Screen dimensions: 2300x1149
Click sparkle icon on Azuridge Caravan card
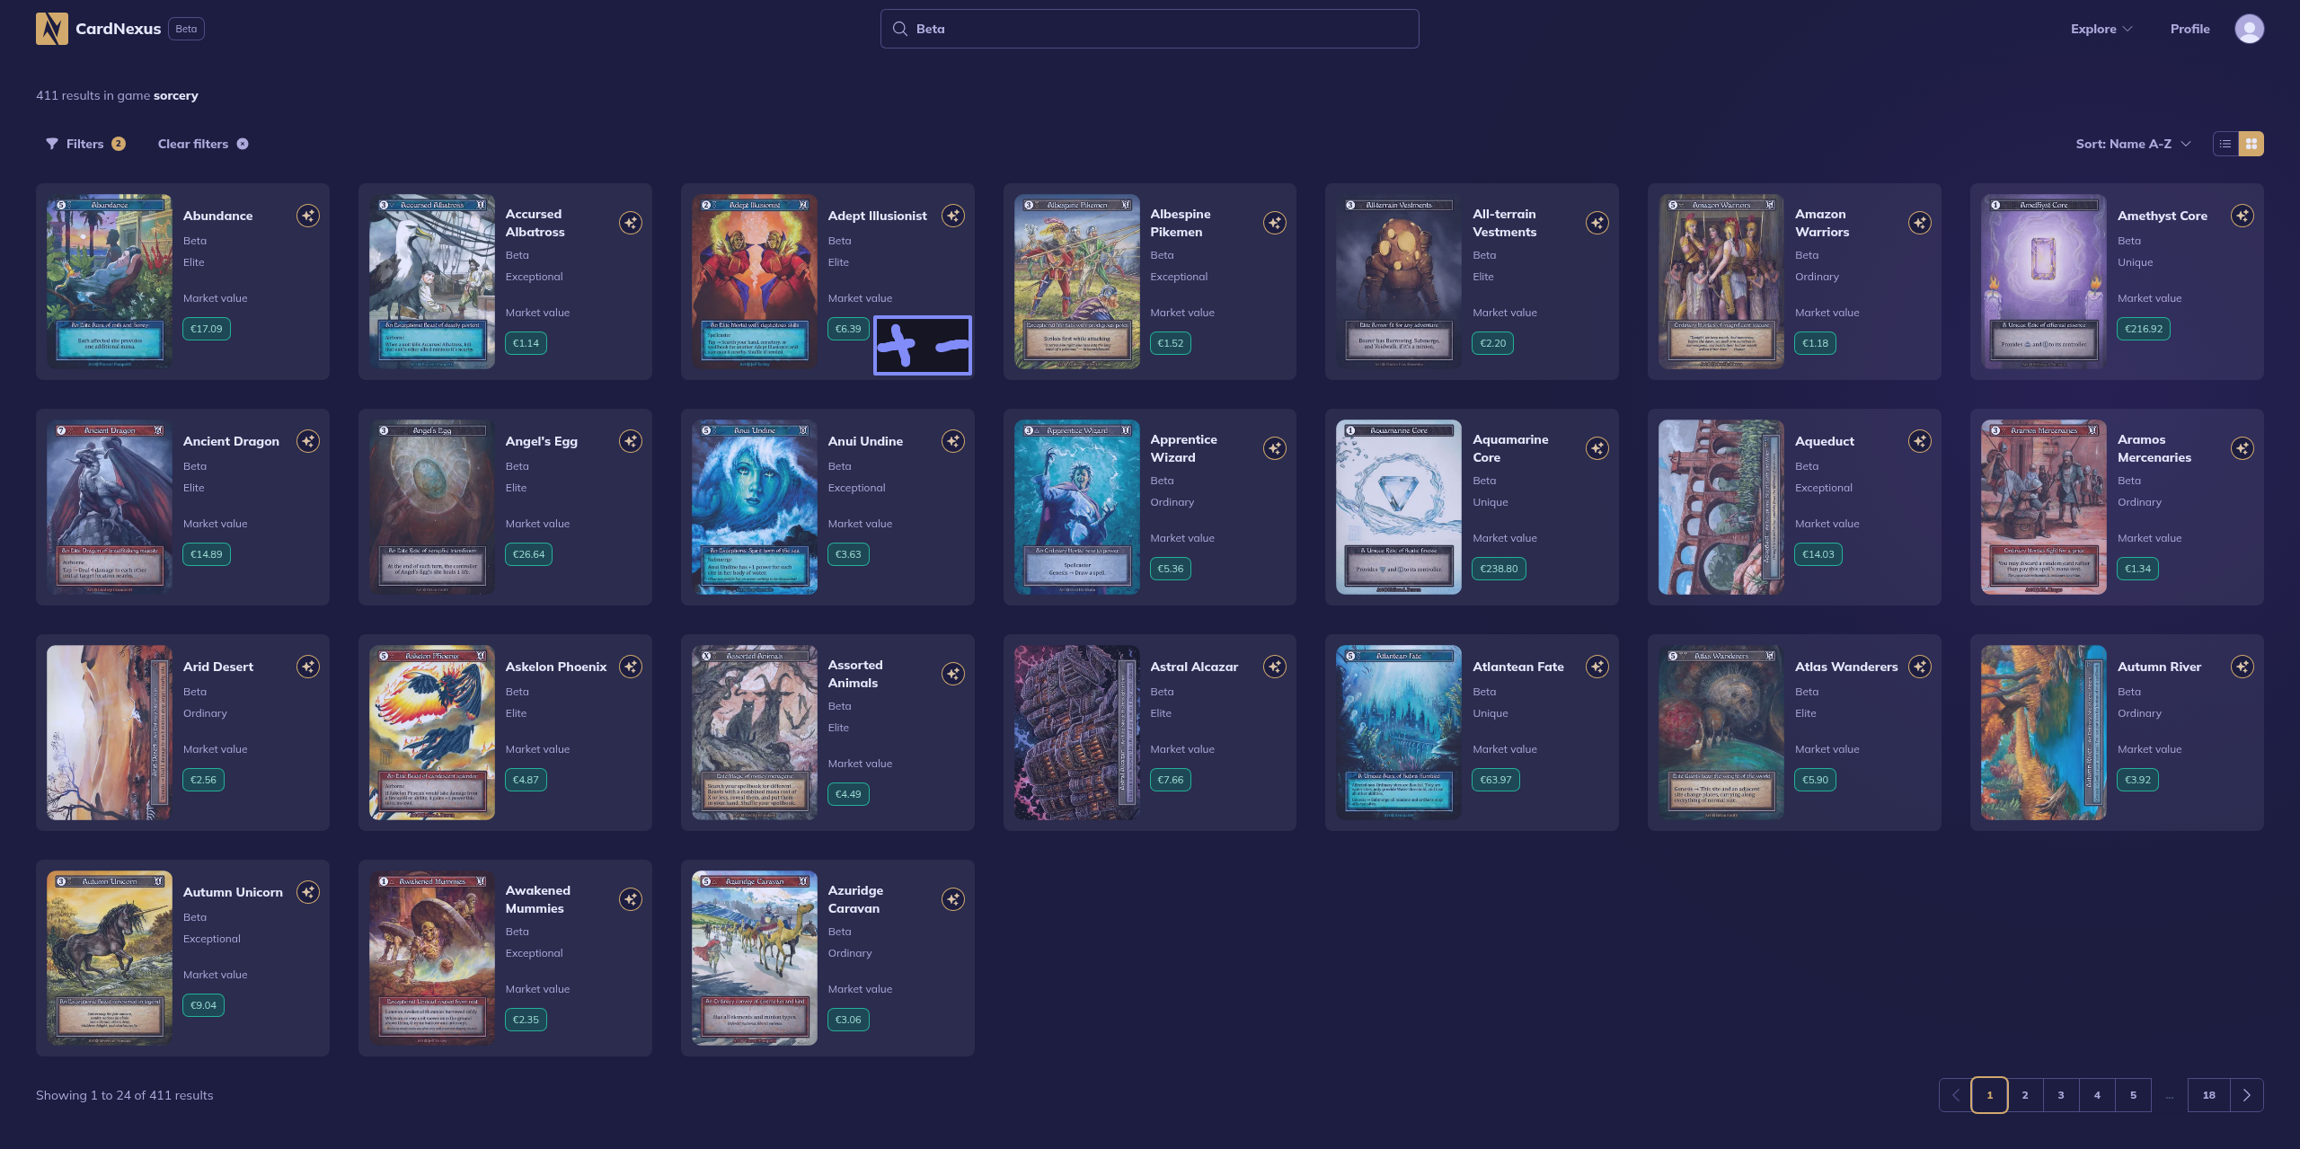coord(953,899)
